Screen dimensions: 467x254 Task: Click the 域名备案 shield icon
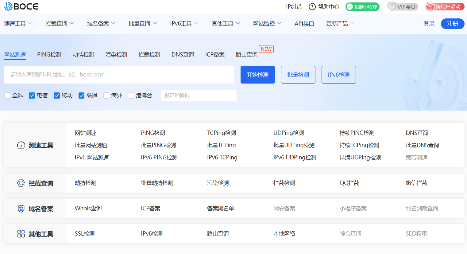point(21,209)
